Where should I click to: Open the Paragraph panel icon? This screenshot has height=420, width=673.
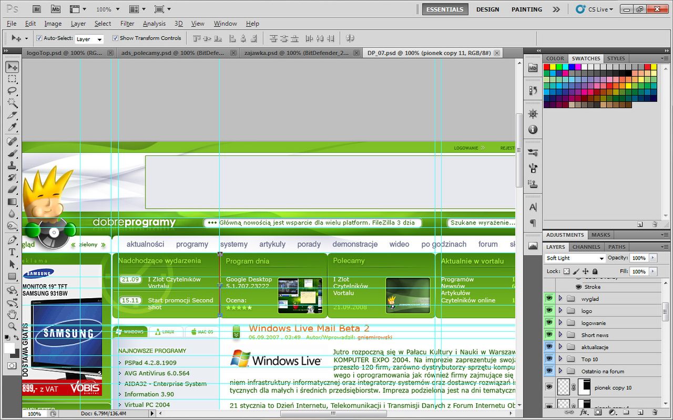(533, 223)
